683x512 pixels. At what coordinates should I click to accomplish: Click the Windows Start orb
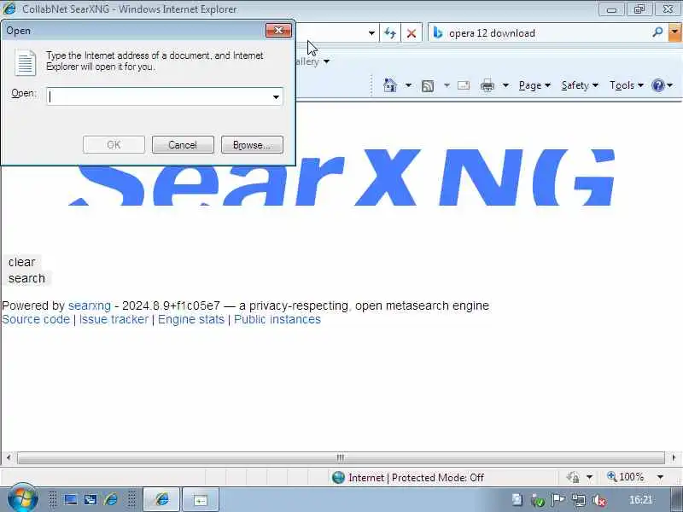tap(23, 498)
